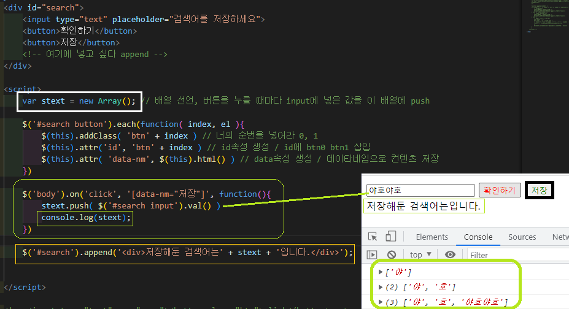Viewport: 569px width, 309px height.
Task: Click the input placeholder line in code
Action: click(144, 19)
